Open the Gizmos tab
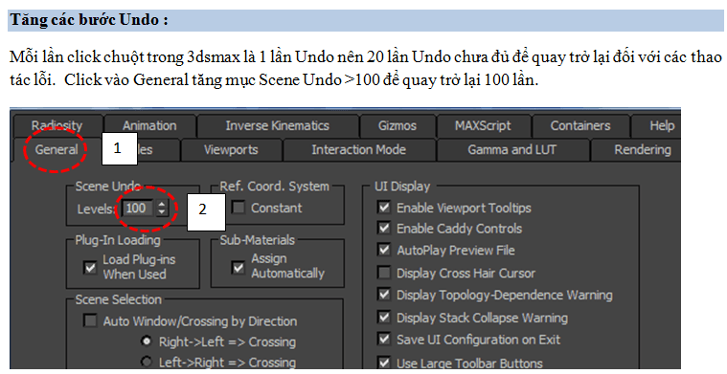 coord(398,125)
